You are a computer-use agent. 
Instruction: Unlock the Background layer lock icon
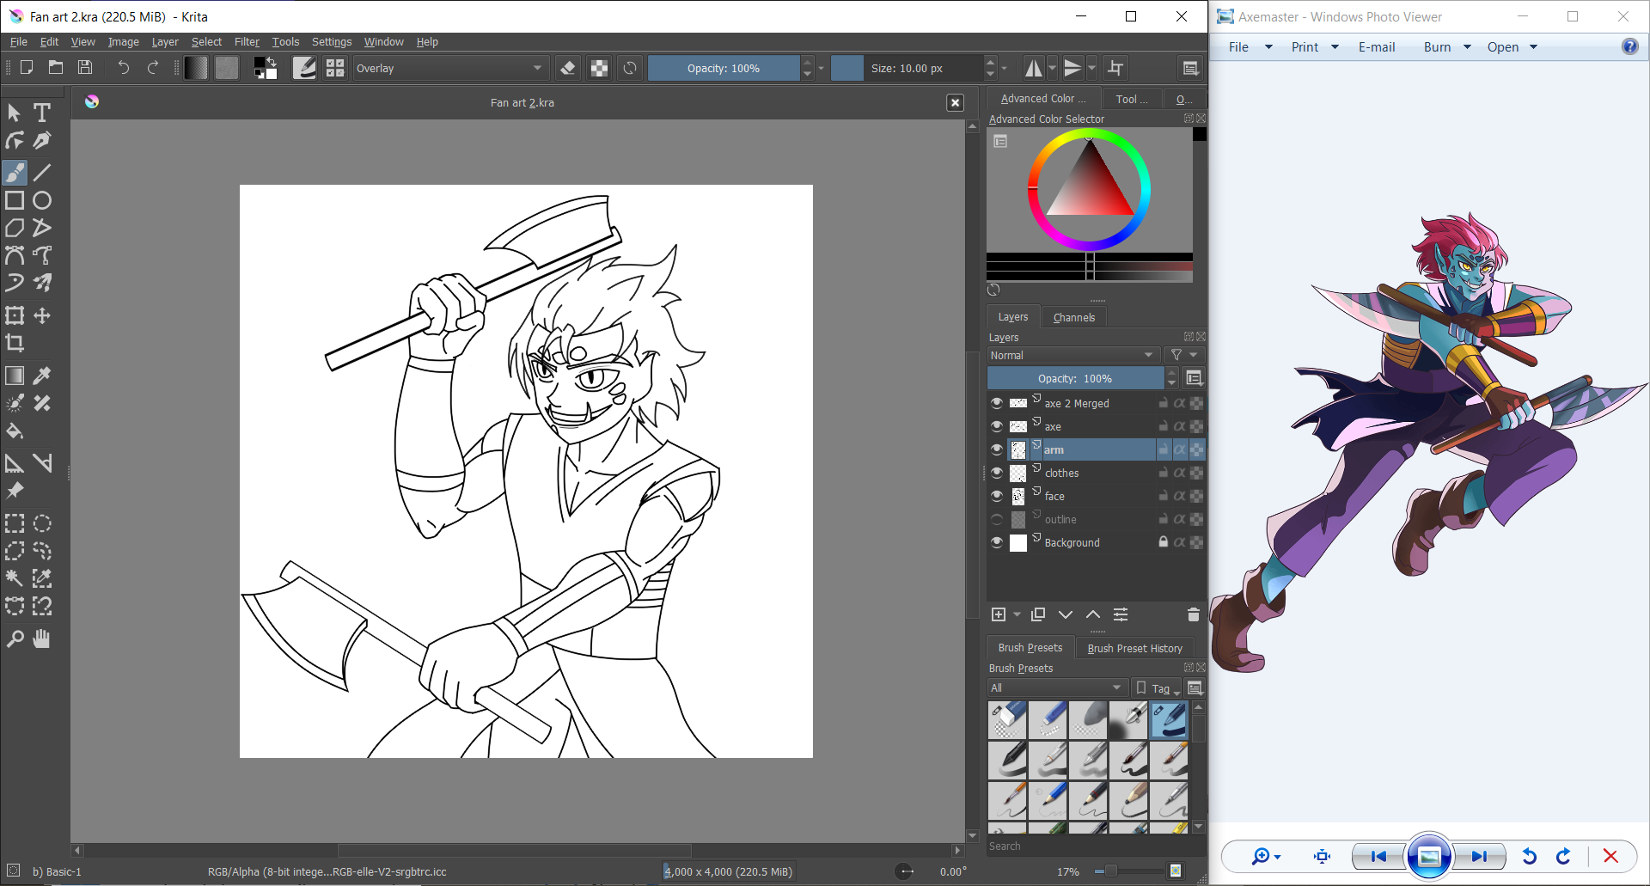click(x=1163, y=542)
